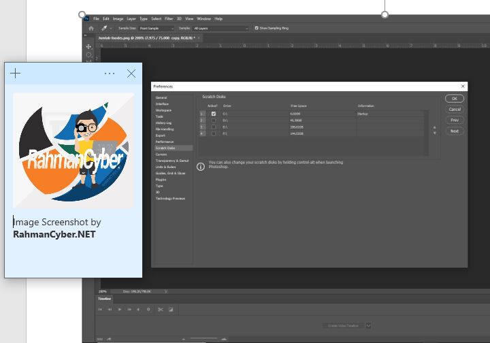This screenshot has width=490, height=343.
Task: Open the Image menu
Action: (118, 19)
